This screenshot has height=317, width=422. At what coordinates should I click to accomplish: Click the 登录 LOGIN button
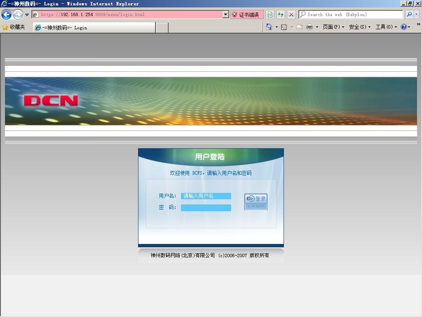(256, 201)
